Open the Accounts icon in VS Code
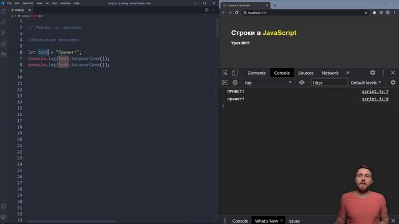Viewport: 399px width, 224px height. 3,206
